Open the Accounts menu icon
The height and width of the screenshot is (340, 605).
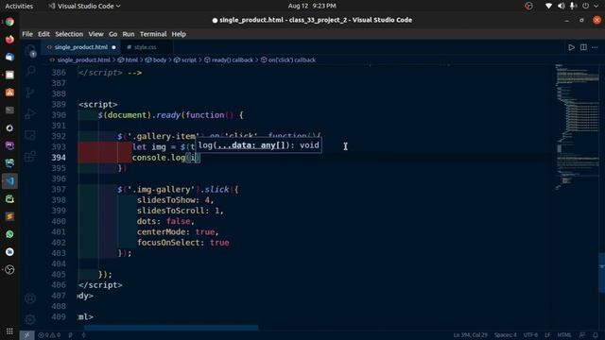tap(30, 298)
